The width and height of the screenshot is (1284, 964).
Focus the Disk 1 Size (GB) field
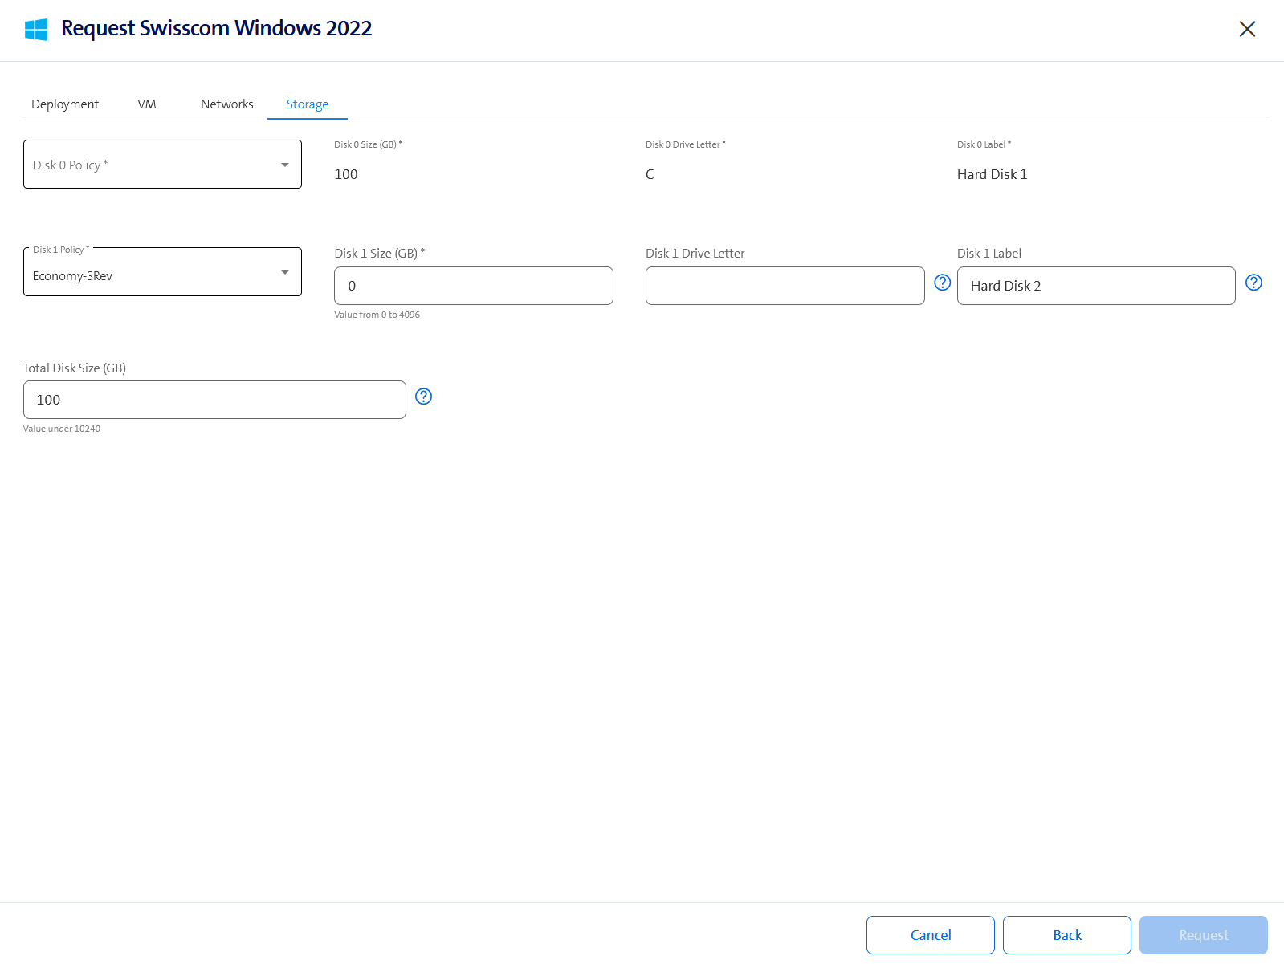coord(474,286)
